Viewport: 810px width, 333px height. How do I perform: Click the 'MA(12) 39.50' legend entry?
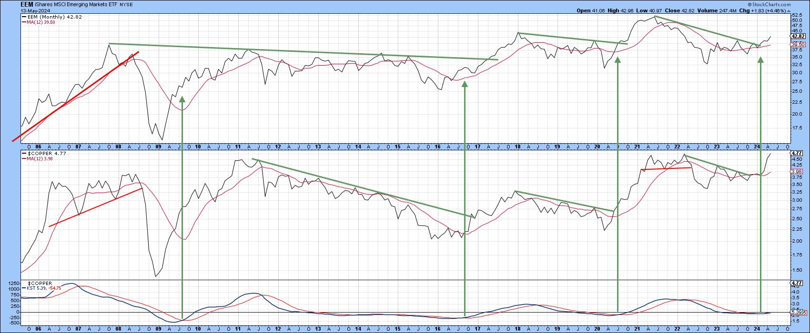[38, 22]
